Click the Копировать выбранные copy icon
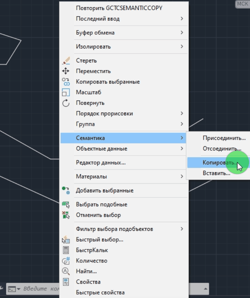The height and width of the screenshot is (298, 250). 66,82
